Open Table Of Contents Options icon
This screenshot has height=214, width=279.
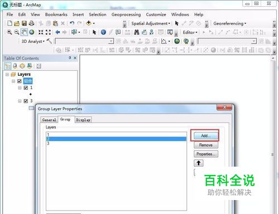click(x=39, y=66)
